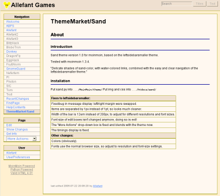Open the Welcome navigation link
This screenshot has width=220, height=196.
[x=13, y=22]
